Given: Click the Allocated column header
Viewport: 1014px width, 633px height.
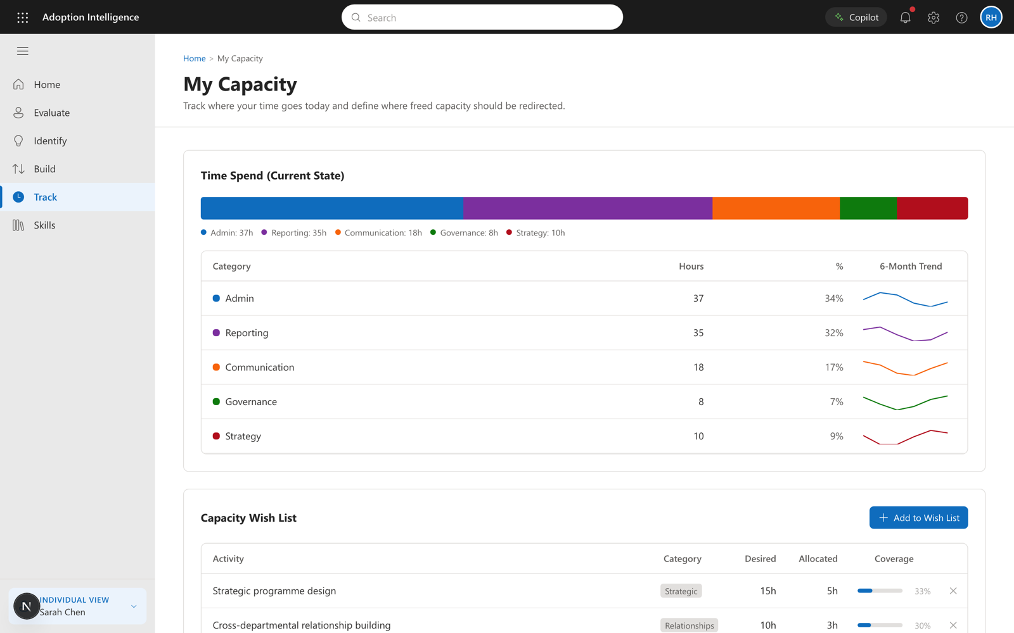Looking at the screenshot, I should [818, 559].
